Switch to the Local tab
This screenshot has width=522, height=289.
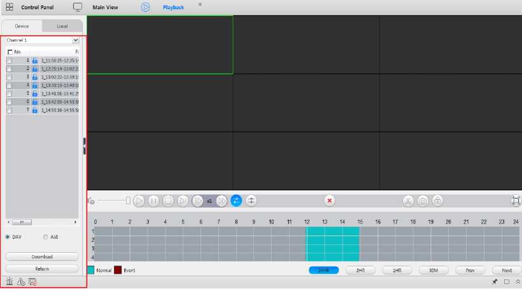tap(62, 26)
